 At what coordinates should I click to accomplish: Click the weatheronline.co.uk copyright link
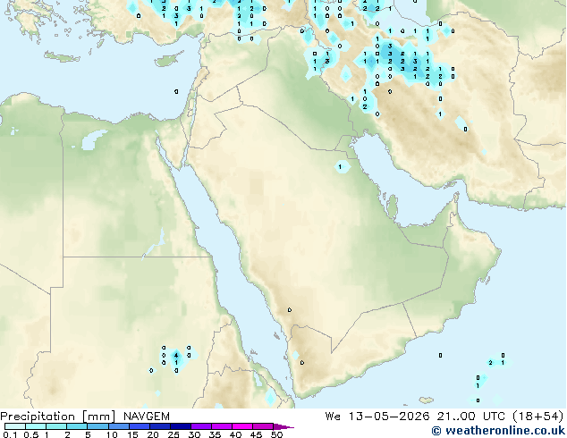(x=498, y=431)
